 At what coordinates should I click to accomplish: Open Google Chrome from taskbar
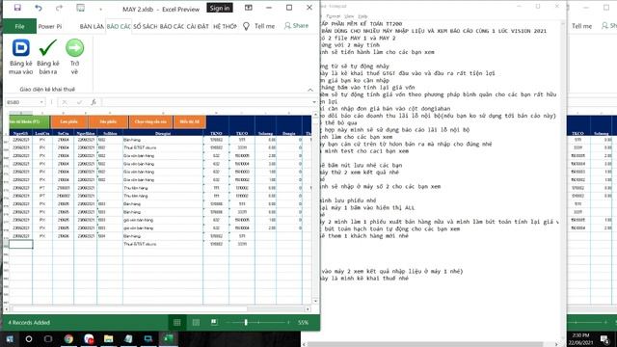pyautogui.click(x=68, y=338)
